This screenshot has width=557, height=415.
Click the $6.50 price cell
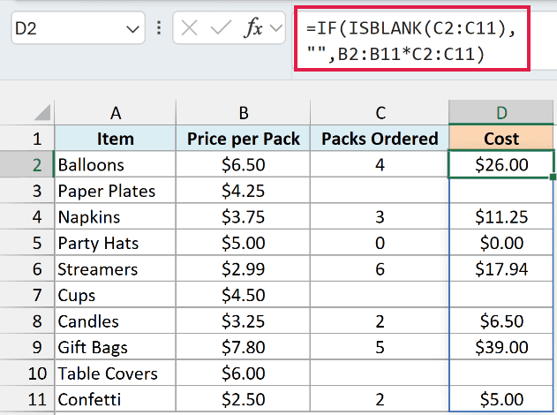click(x=244, y=164)
